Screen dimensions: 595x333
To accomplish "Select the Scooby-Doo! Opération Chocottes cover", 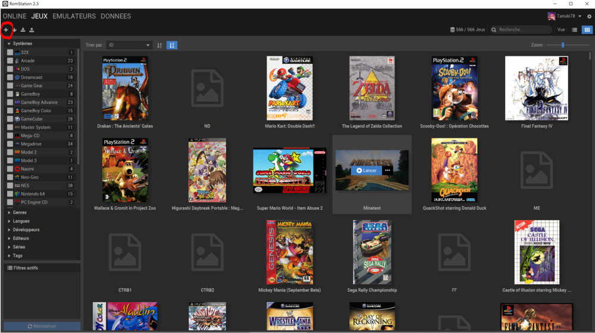I will point(454,88).
